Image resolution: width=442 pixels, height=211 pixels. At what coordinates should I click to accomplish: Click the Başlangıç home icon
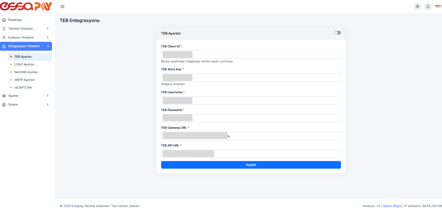[x=4, y=20]
